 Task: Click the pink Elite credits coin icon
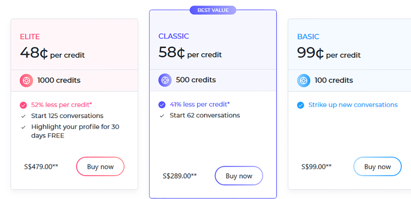26,81
